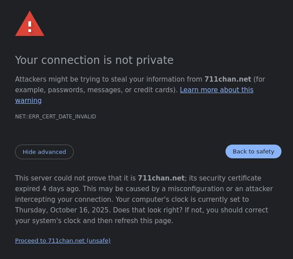
Task: Click the NET::ERR_CERT_DATE_INVALID error code
Action: 55,117
